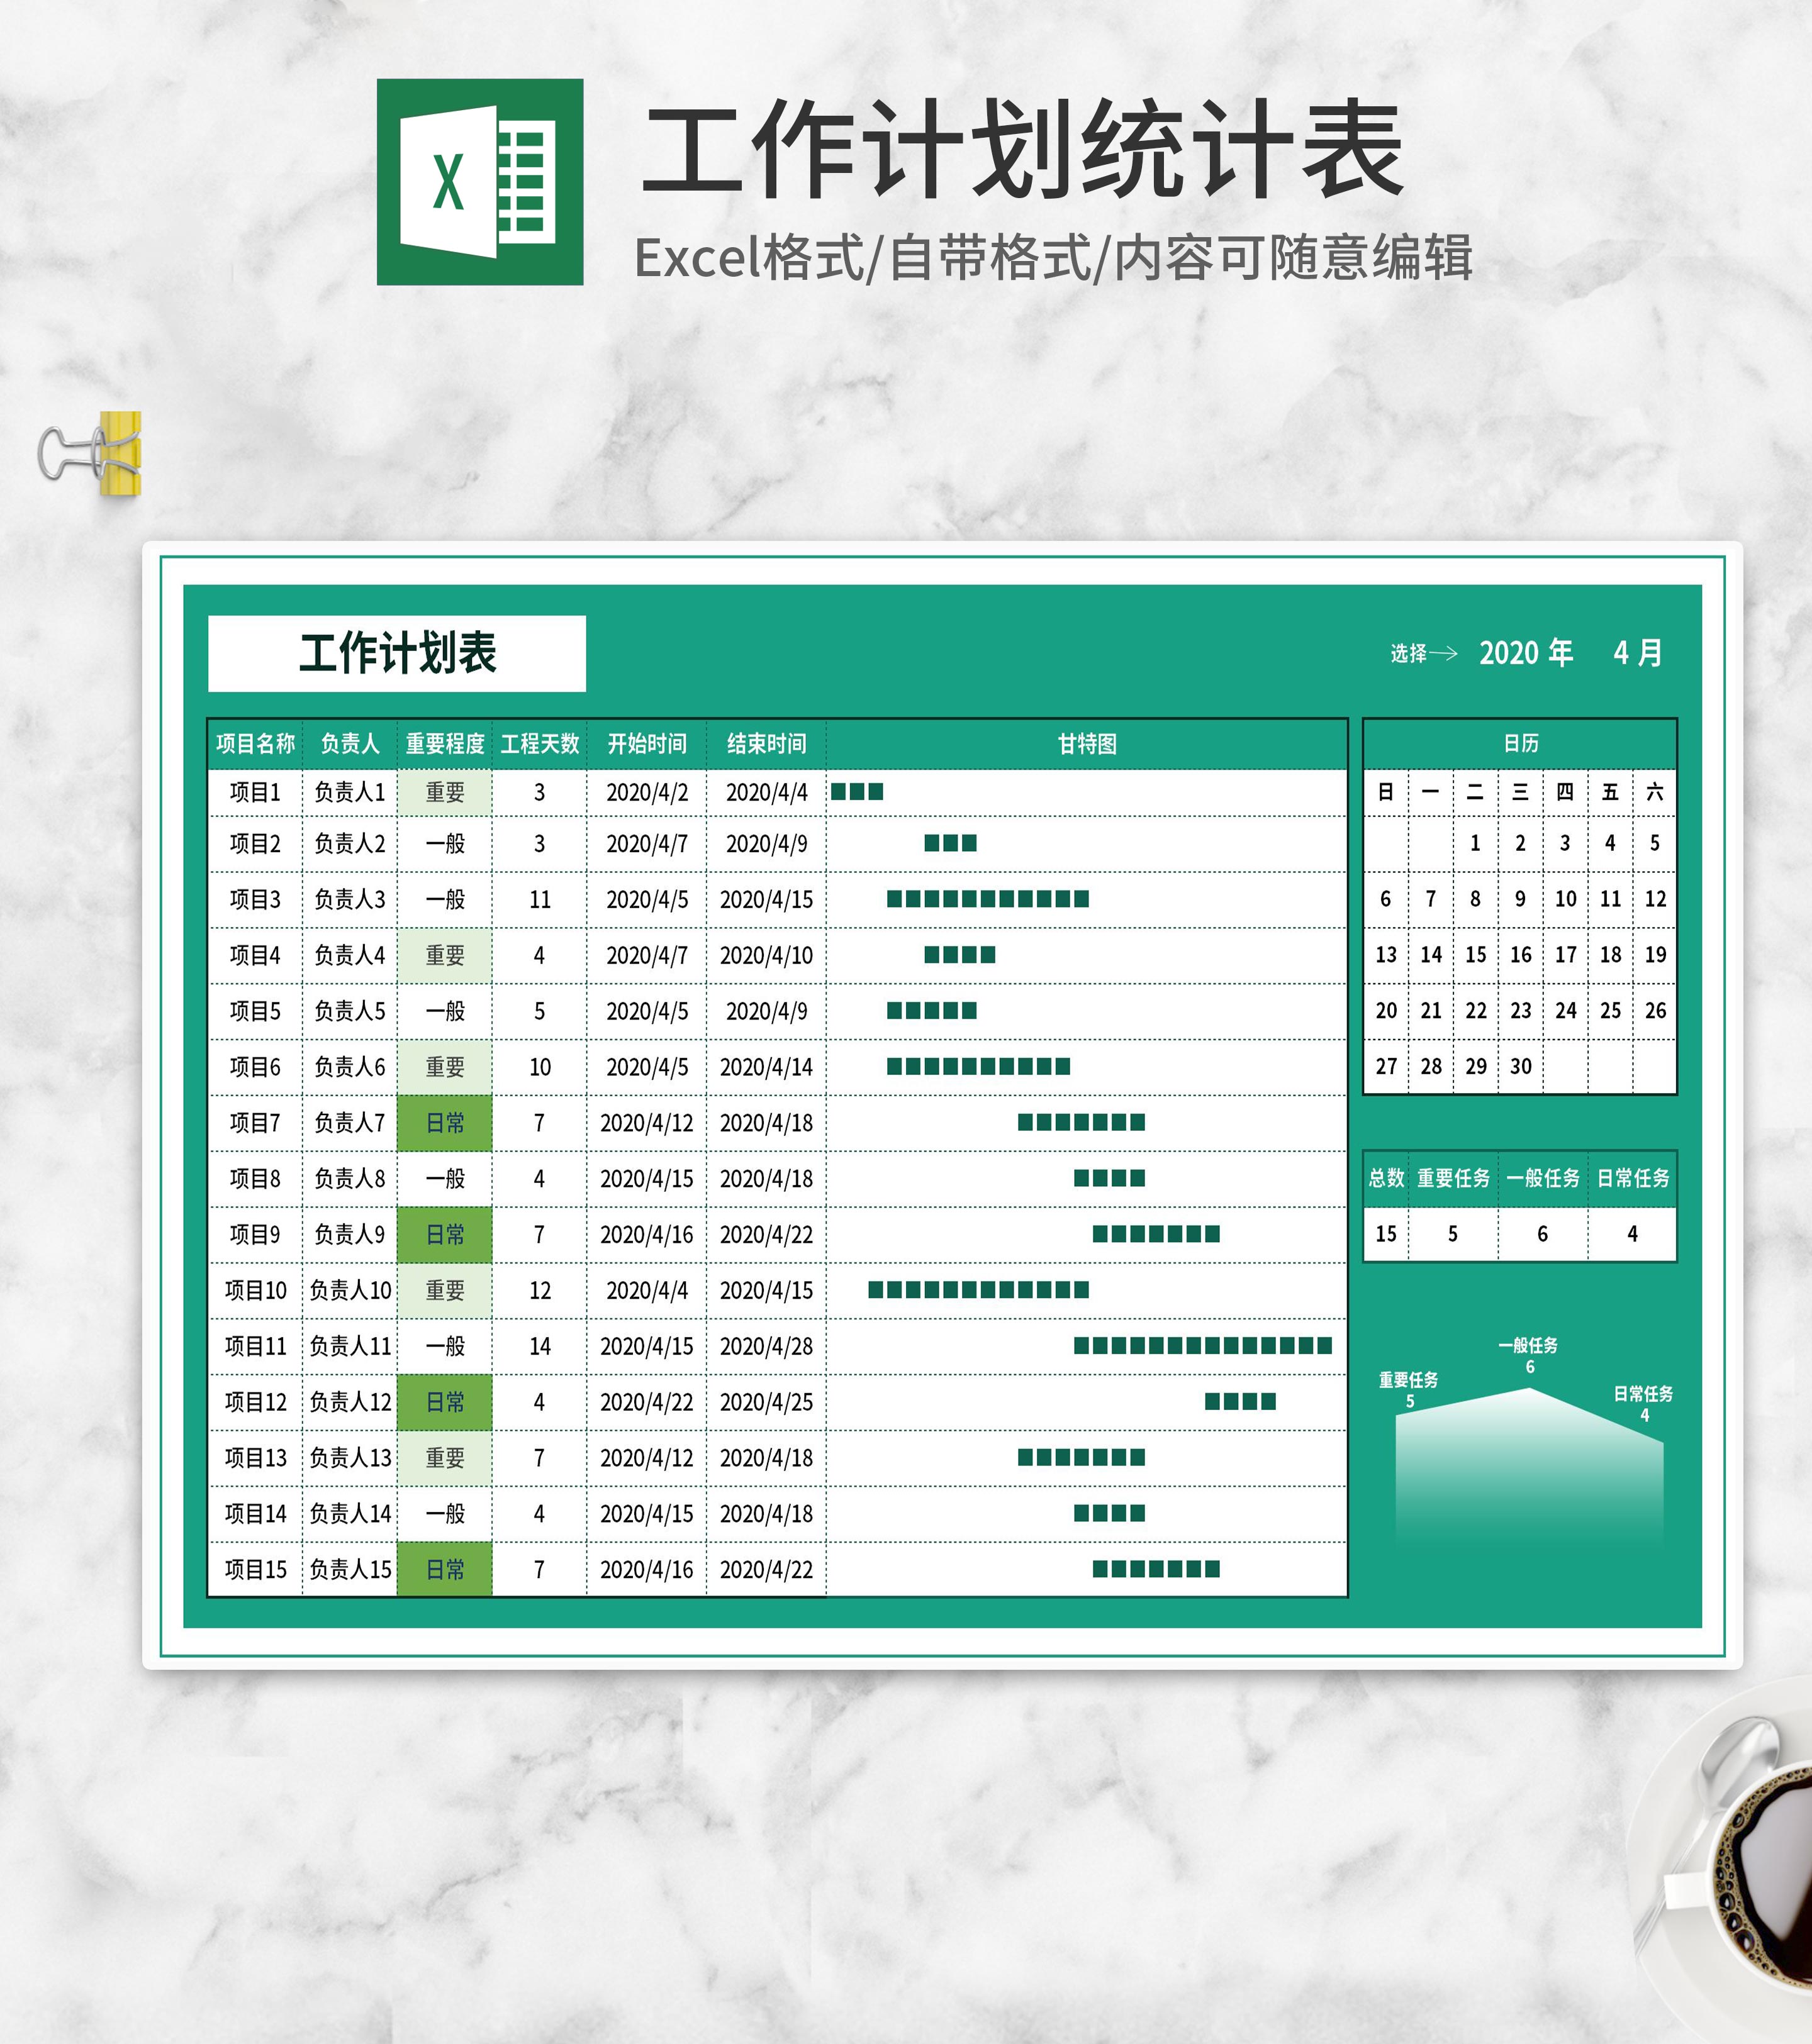Select the 重要程度 column header
The width and height of the screenshot is (1812, 2044).
[x=444, y=744]
